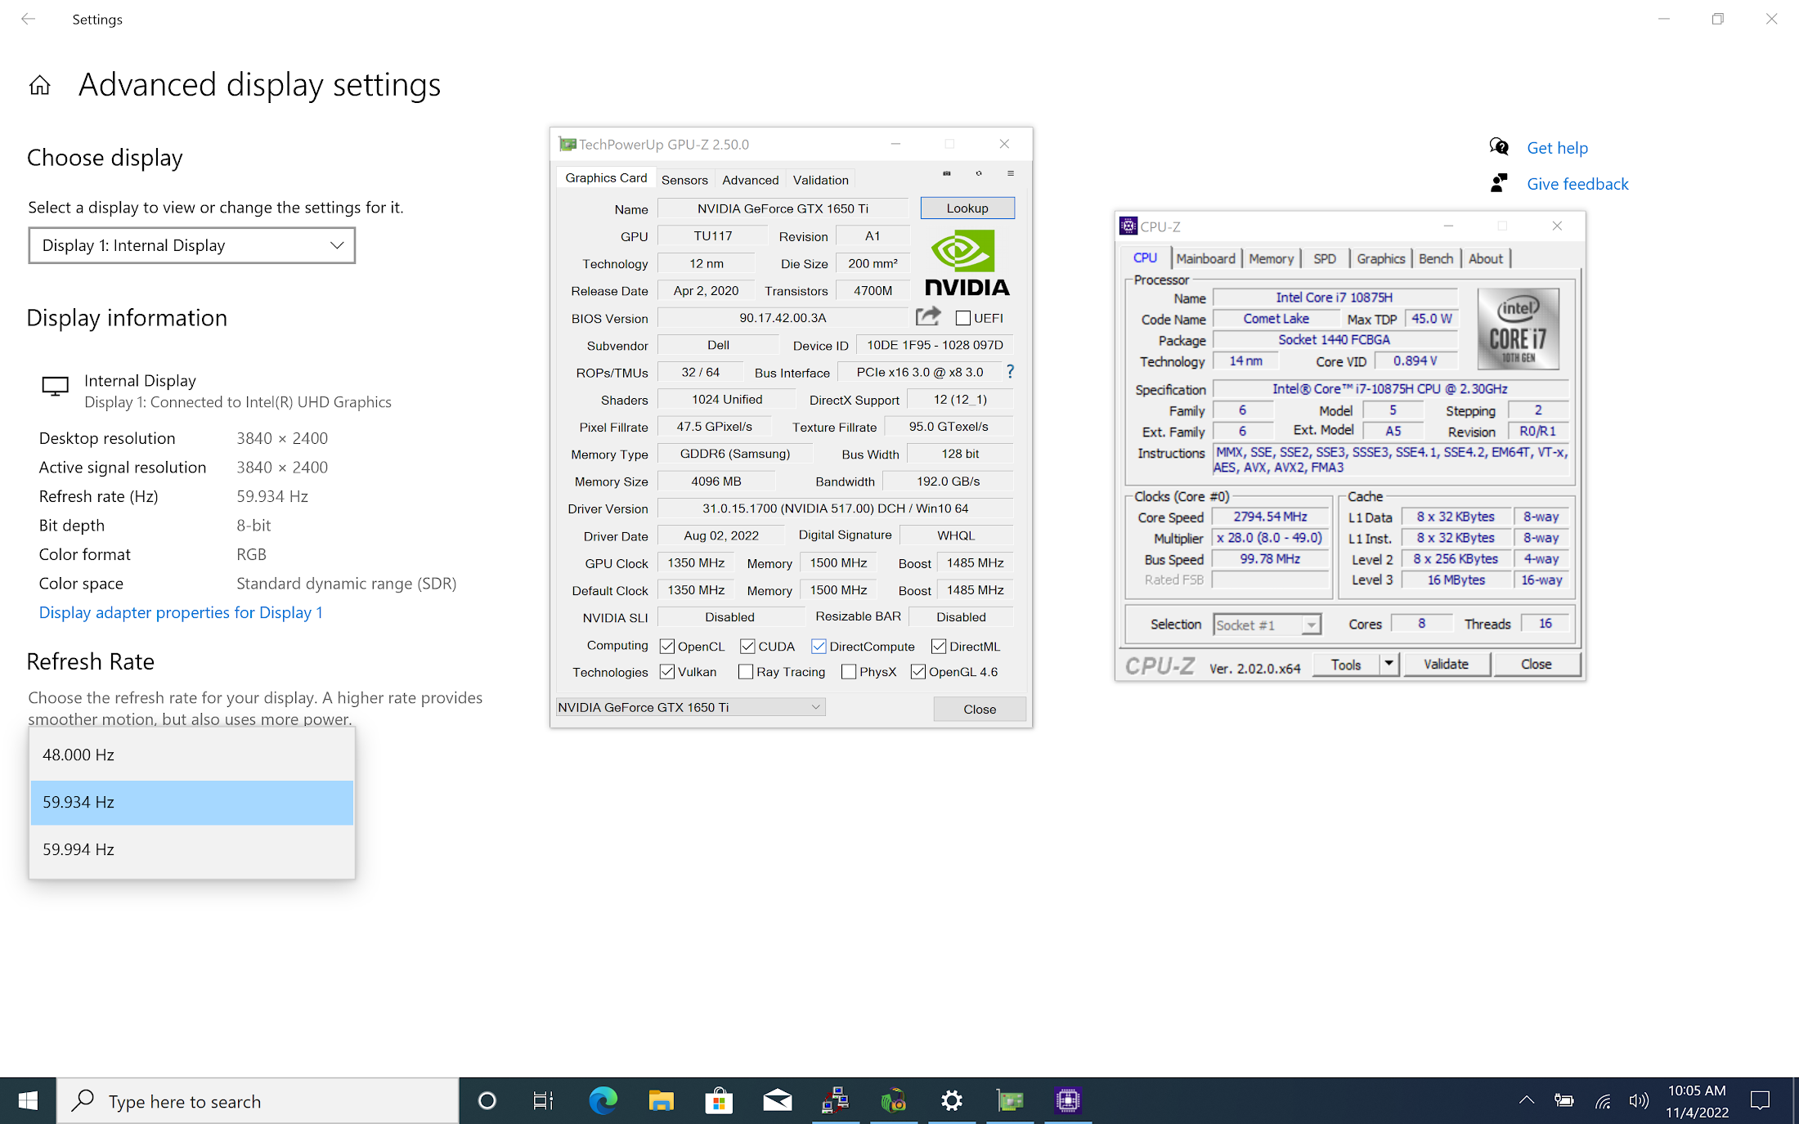
Task: Toggle the PhysX checkbox
Action: coord(849,672)
